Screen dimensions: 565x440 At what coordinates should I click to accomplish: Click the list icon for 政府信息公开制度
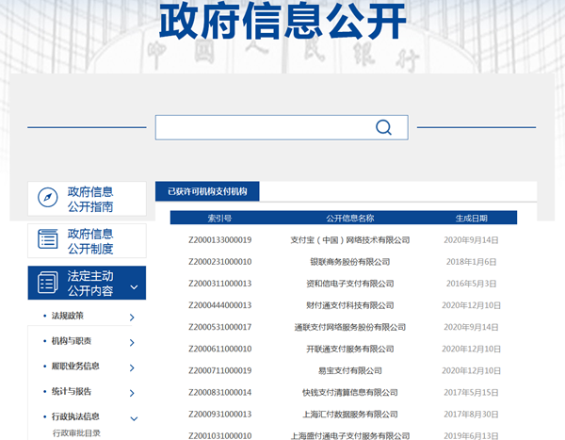48,239
